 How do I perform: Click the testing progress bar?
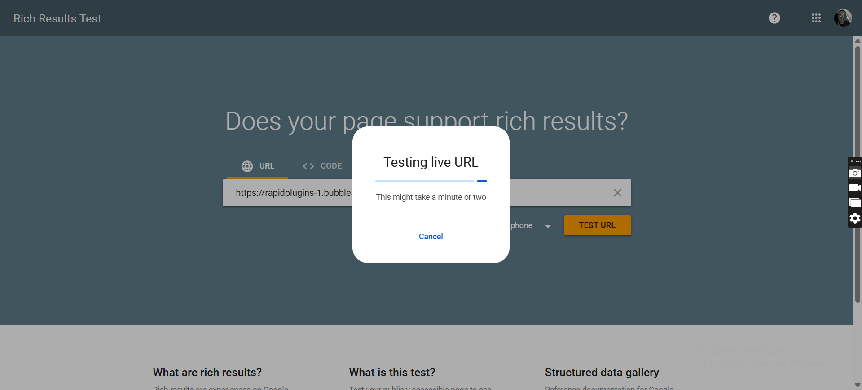click(x=431, y=181)
